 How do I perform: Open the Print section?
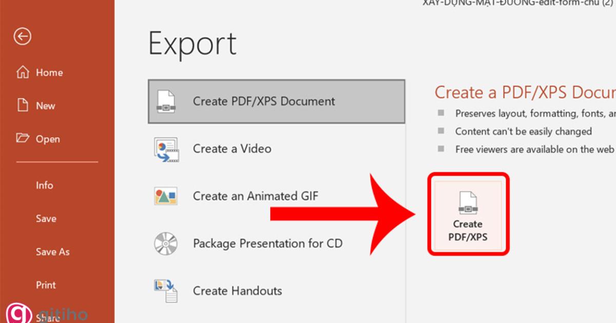point(46,285)
